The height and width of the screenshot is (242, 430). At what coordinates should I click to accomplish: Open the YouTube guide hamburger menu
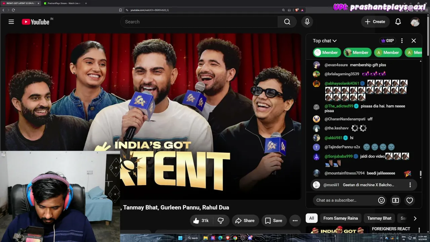tap(11, 22)
